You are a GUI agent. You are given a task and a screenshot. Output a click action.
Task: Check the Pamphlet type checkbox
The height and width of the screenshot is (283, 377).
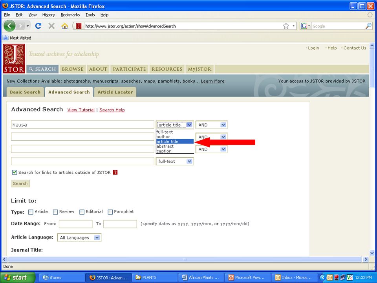point(110,212)
